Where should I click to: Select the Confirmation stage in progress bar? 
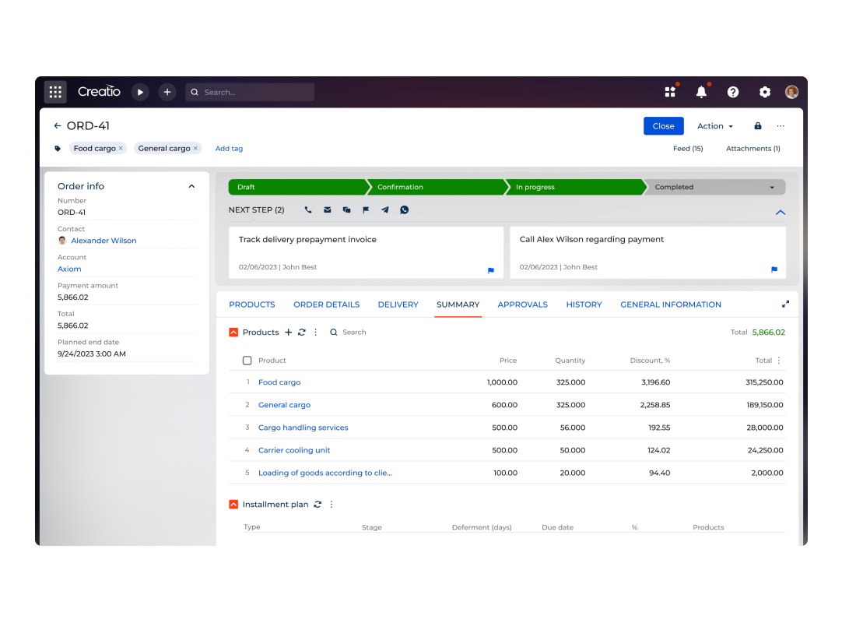point(436,187)
